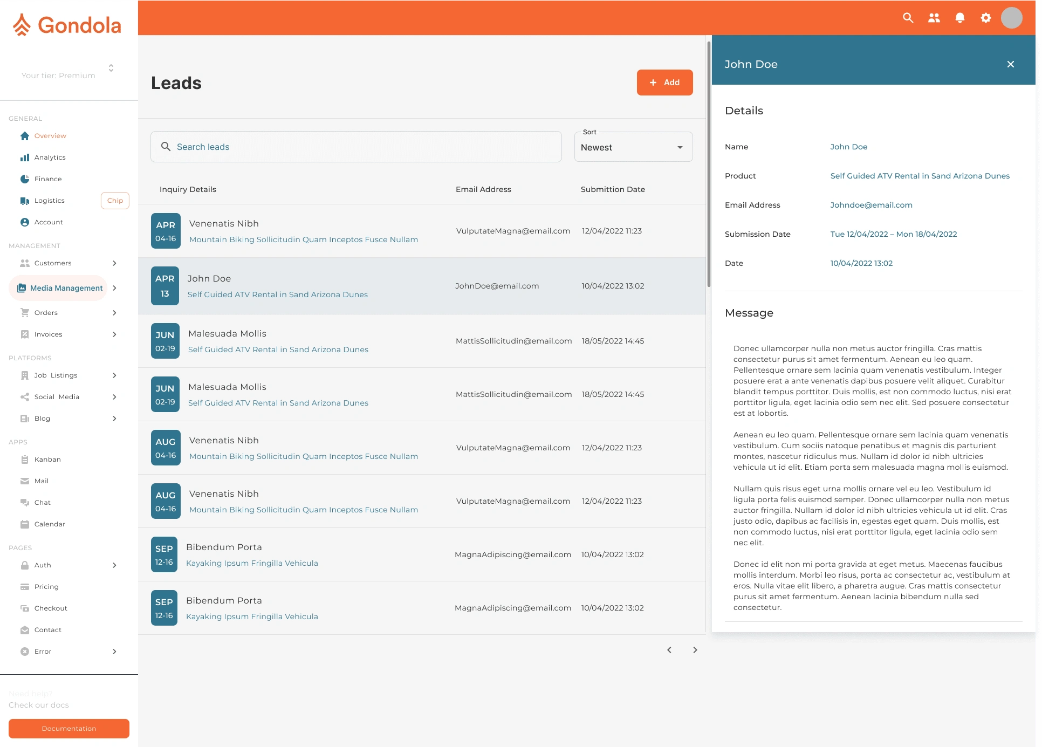Screen dimensions: 1042x747
Task: Expand the Orders submenu
Action: pos(114,313)
